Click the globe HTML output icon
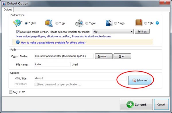Viewport: 172px width, 113px height. click(x=17, y=23)
